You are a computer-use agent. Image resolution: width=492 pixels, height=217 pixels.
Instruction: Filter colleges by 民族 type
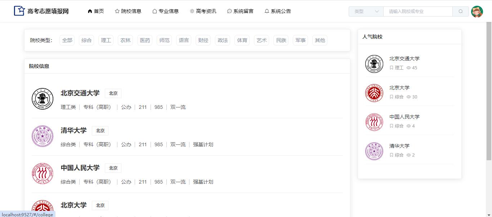pyautogui.click(x=281, y=40)
